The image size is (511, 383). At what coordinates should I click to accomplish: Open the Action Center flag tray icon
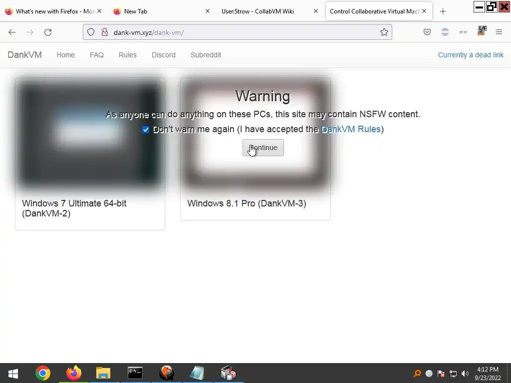coord(441,374)
